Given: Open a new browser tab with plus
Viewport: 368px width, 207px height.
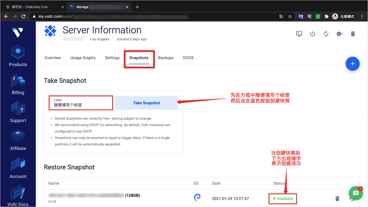Looking at the screenshot, I should pos(137,7).
